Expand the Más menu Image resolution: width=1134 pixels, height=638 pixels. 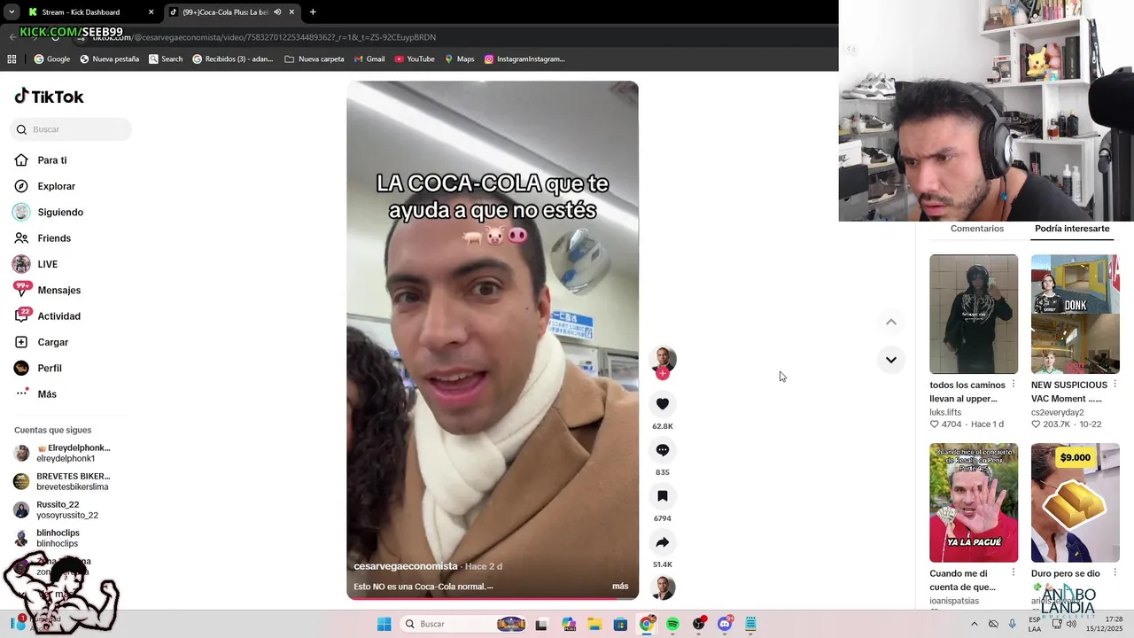coord(35,394)
